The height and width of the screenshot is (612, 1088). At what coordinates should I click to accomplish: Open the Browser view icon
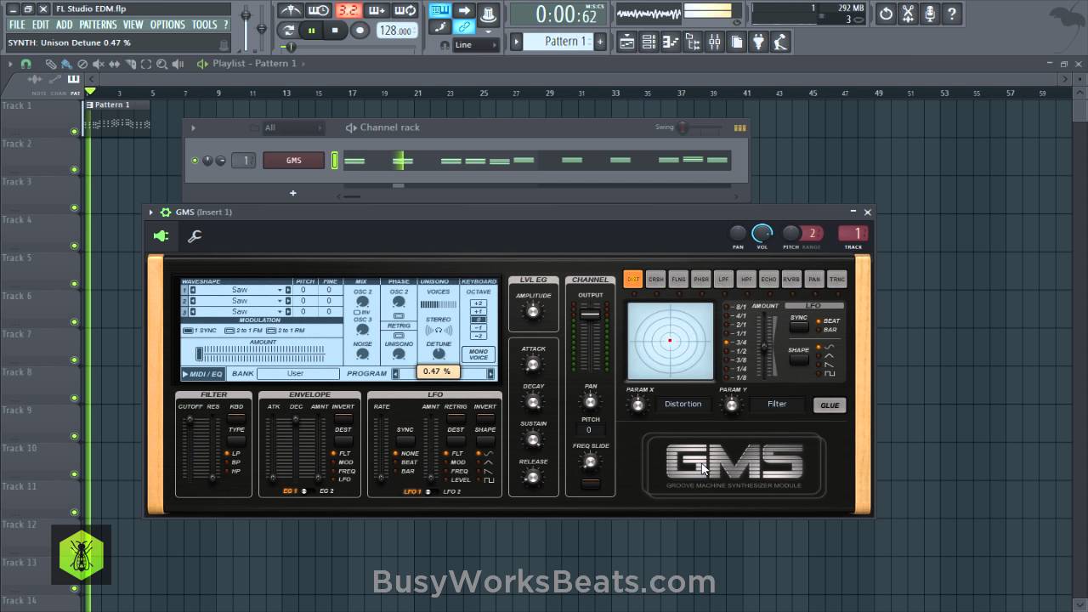[x=693, y=41]
